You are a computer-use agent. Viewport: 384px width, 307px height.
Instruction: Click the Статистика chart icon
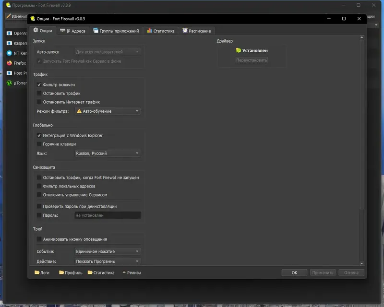[x=149, y=30]
